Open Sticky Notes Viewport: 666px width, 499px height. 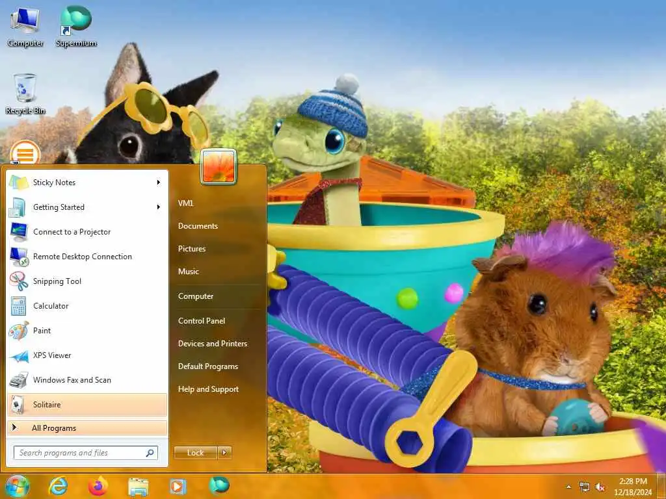88,183
